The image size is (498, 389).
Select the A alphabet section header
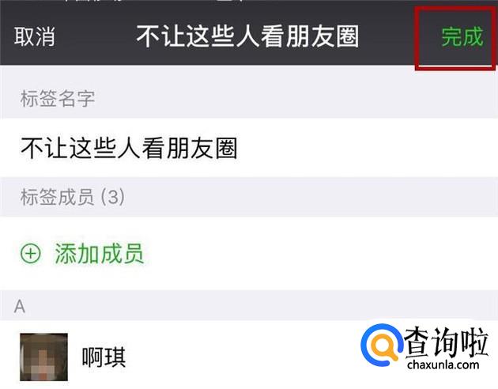coord(20,307)
